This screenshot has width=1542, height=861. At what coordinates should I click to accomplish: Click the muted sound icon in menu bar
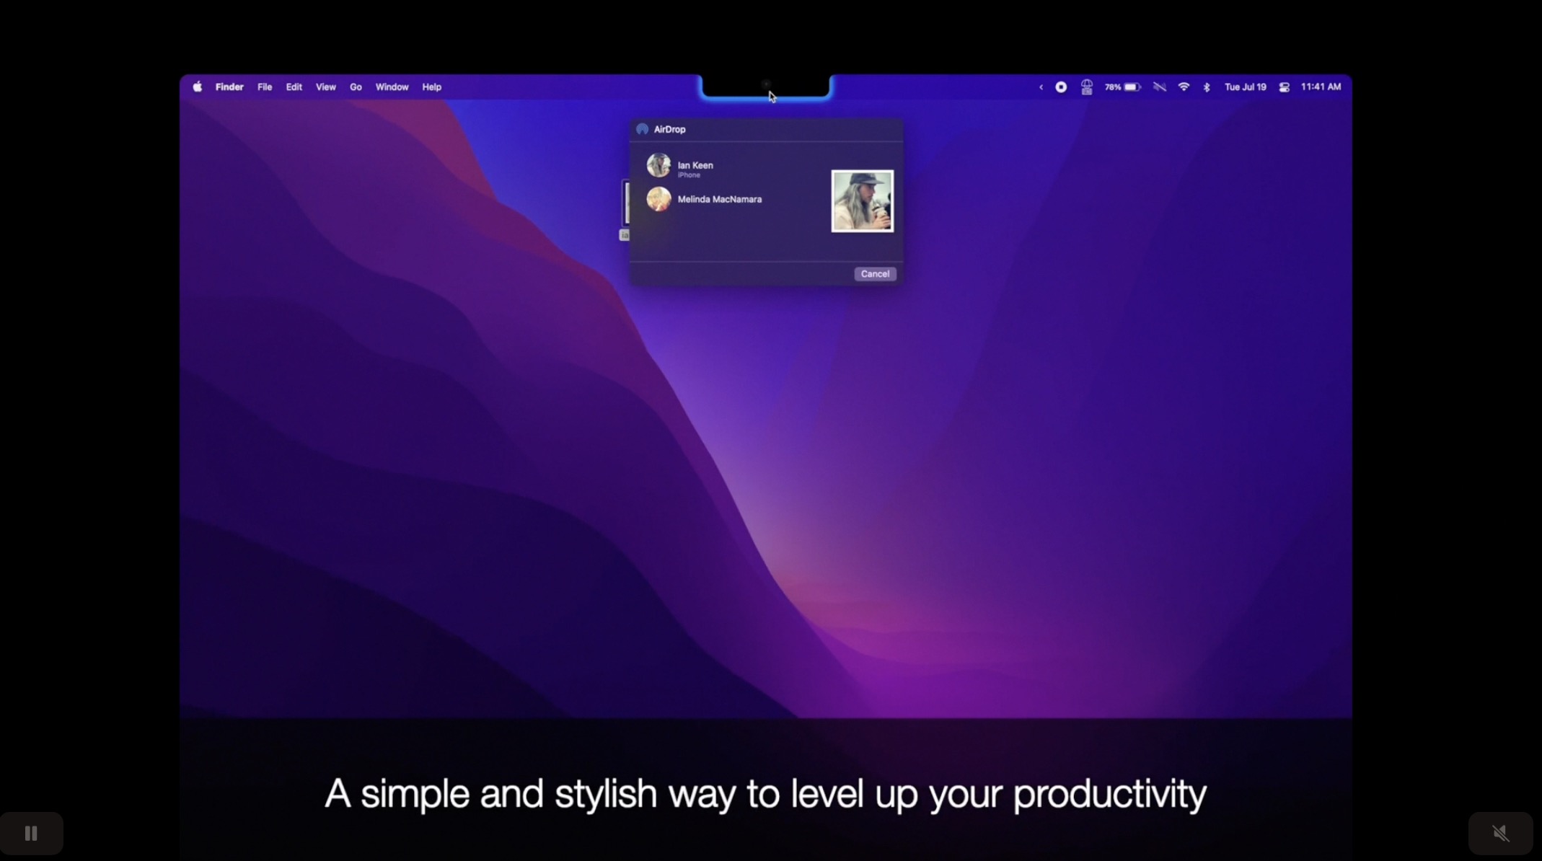click(x=1159, y=87)
